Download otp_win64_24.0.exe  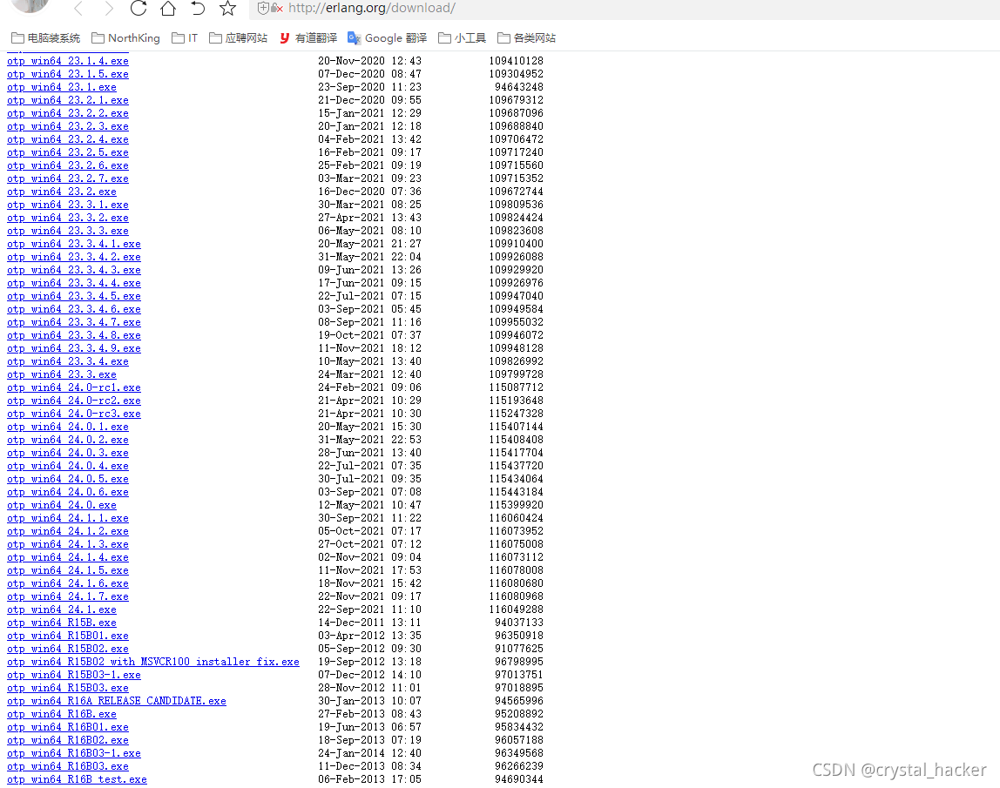coord(62,506)
